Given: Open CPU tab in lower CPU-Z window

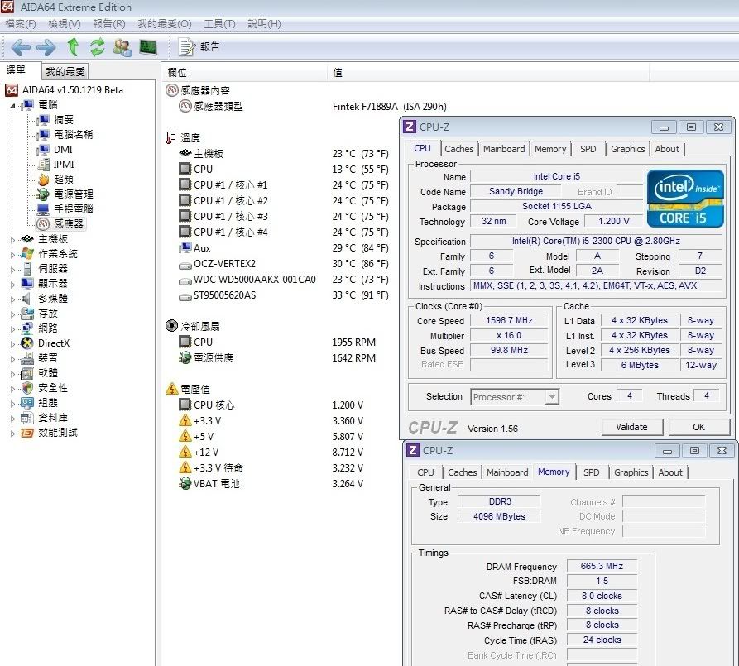Looking at the screenshot, I should click(425, 472).
